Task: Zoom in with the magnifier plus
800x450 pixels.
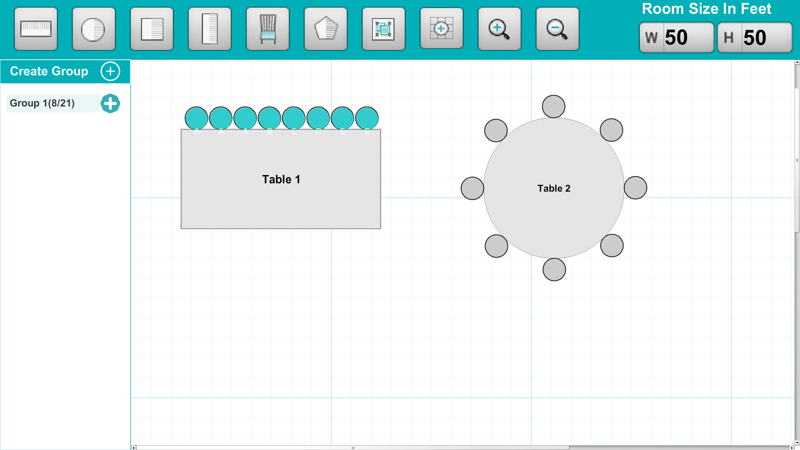Action: 499,29
